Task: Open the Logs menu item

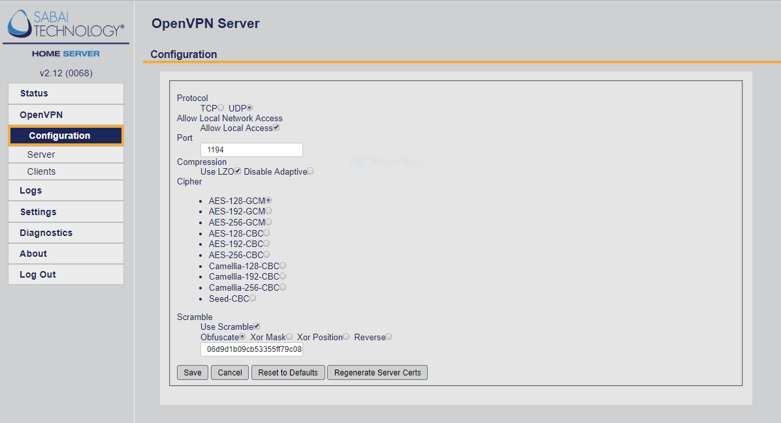Action: click(66, 190)
